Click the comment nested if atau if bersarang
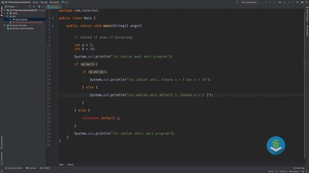 pos(103,37)
